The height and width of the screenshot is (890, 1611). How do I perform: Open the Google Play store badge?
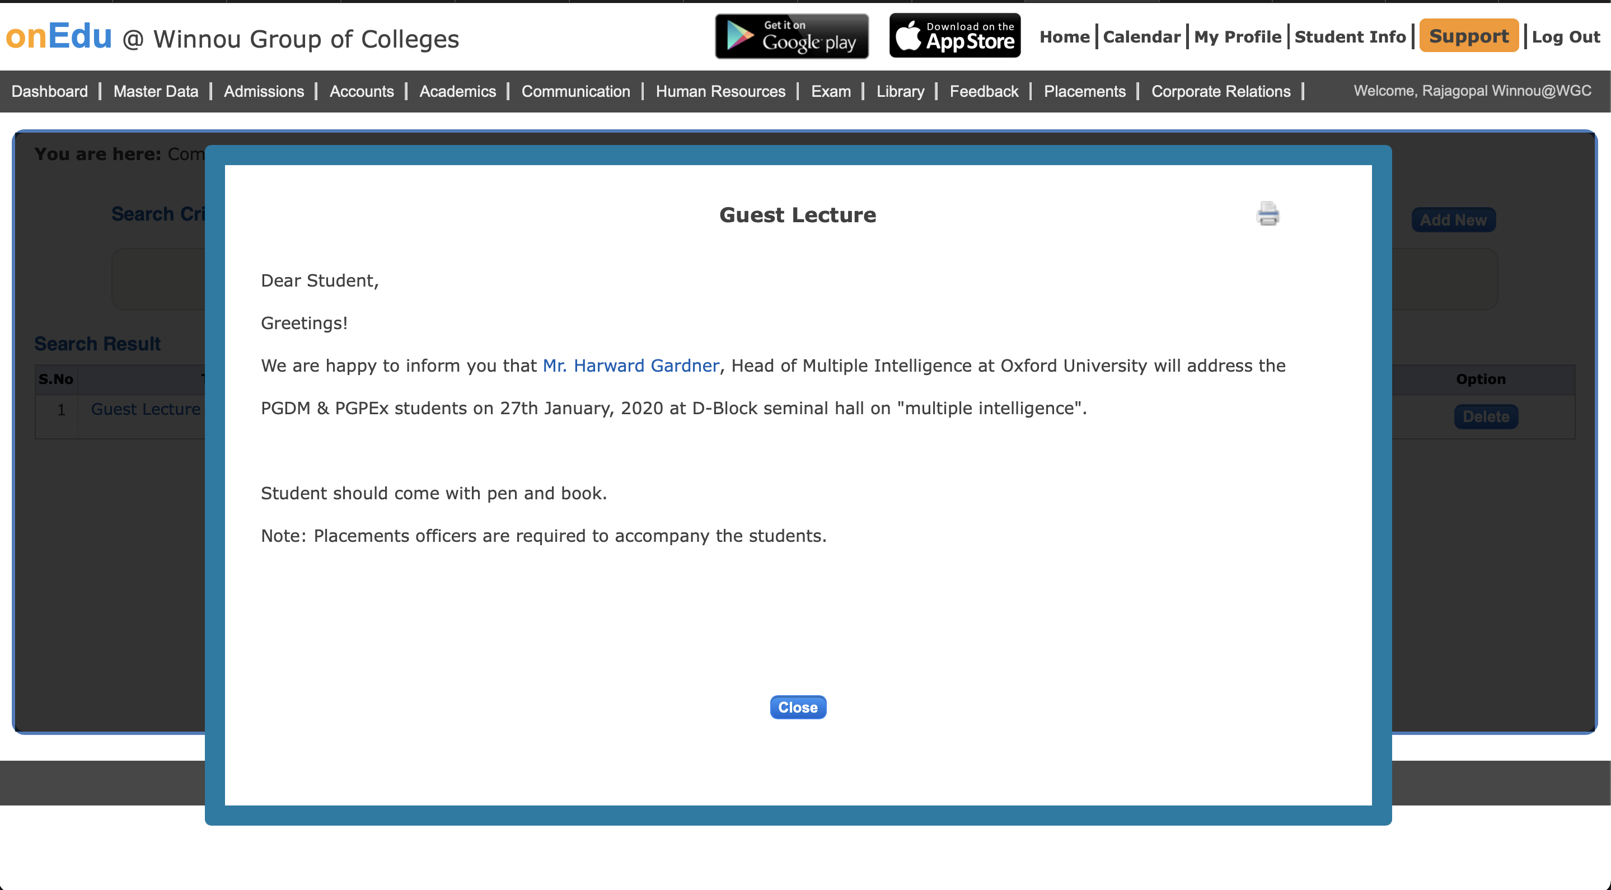792,36
